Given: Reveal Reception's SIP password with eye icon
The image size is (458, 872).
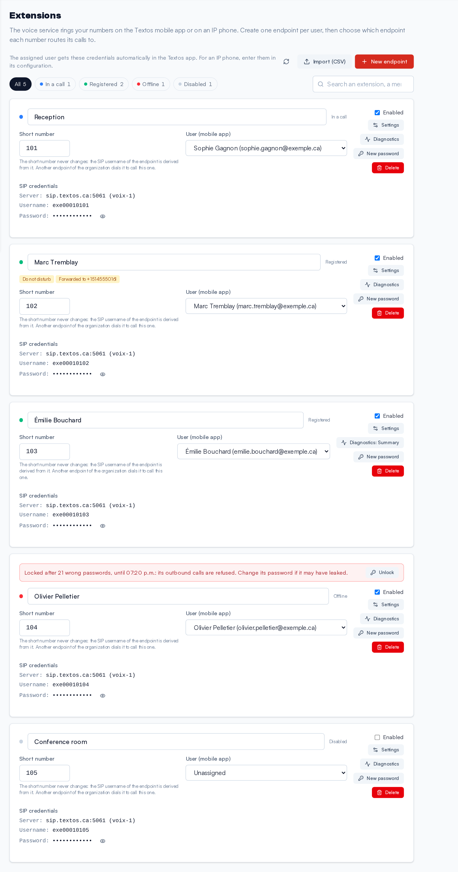Looking at the screenshot, I should 103,216.
